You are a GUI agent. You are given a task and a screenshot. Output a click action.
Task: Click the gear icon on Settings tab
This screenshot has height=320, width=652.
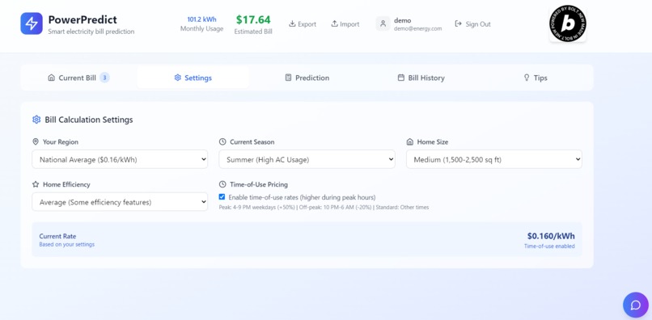coord(177,78)
